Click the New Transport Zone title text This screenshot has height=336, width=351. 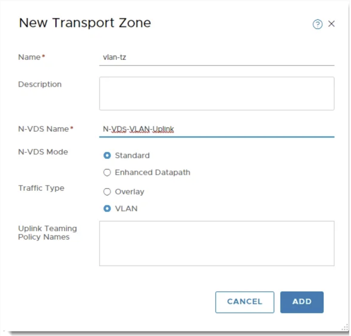[85, 23]
